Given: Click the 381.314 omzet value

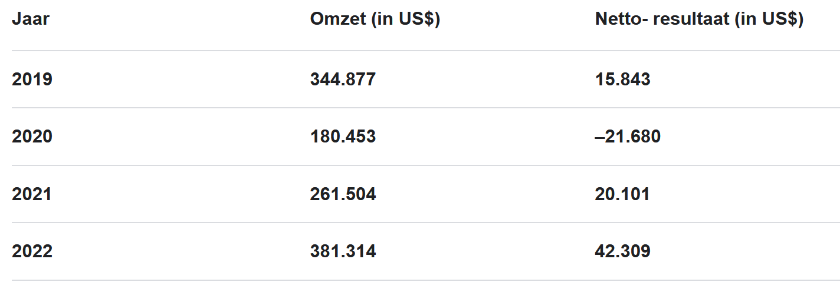Looking at the screenshot, I should (343, 252).
